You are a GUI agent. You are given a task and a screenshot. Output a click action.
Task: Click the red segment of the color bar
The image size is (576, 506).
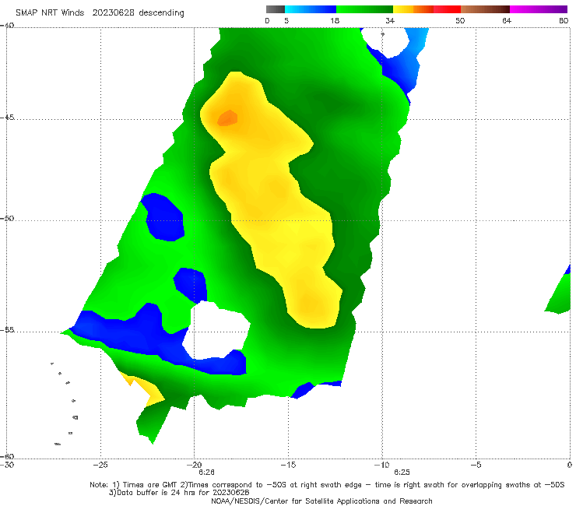tap(447, 9)
